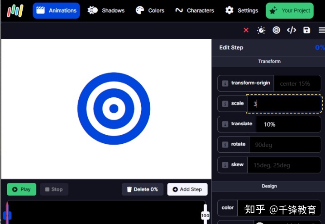Open the Colors tab

150,10
